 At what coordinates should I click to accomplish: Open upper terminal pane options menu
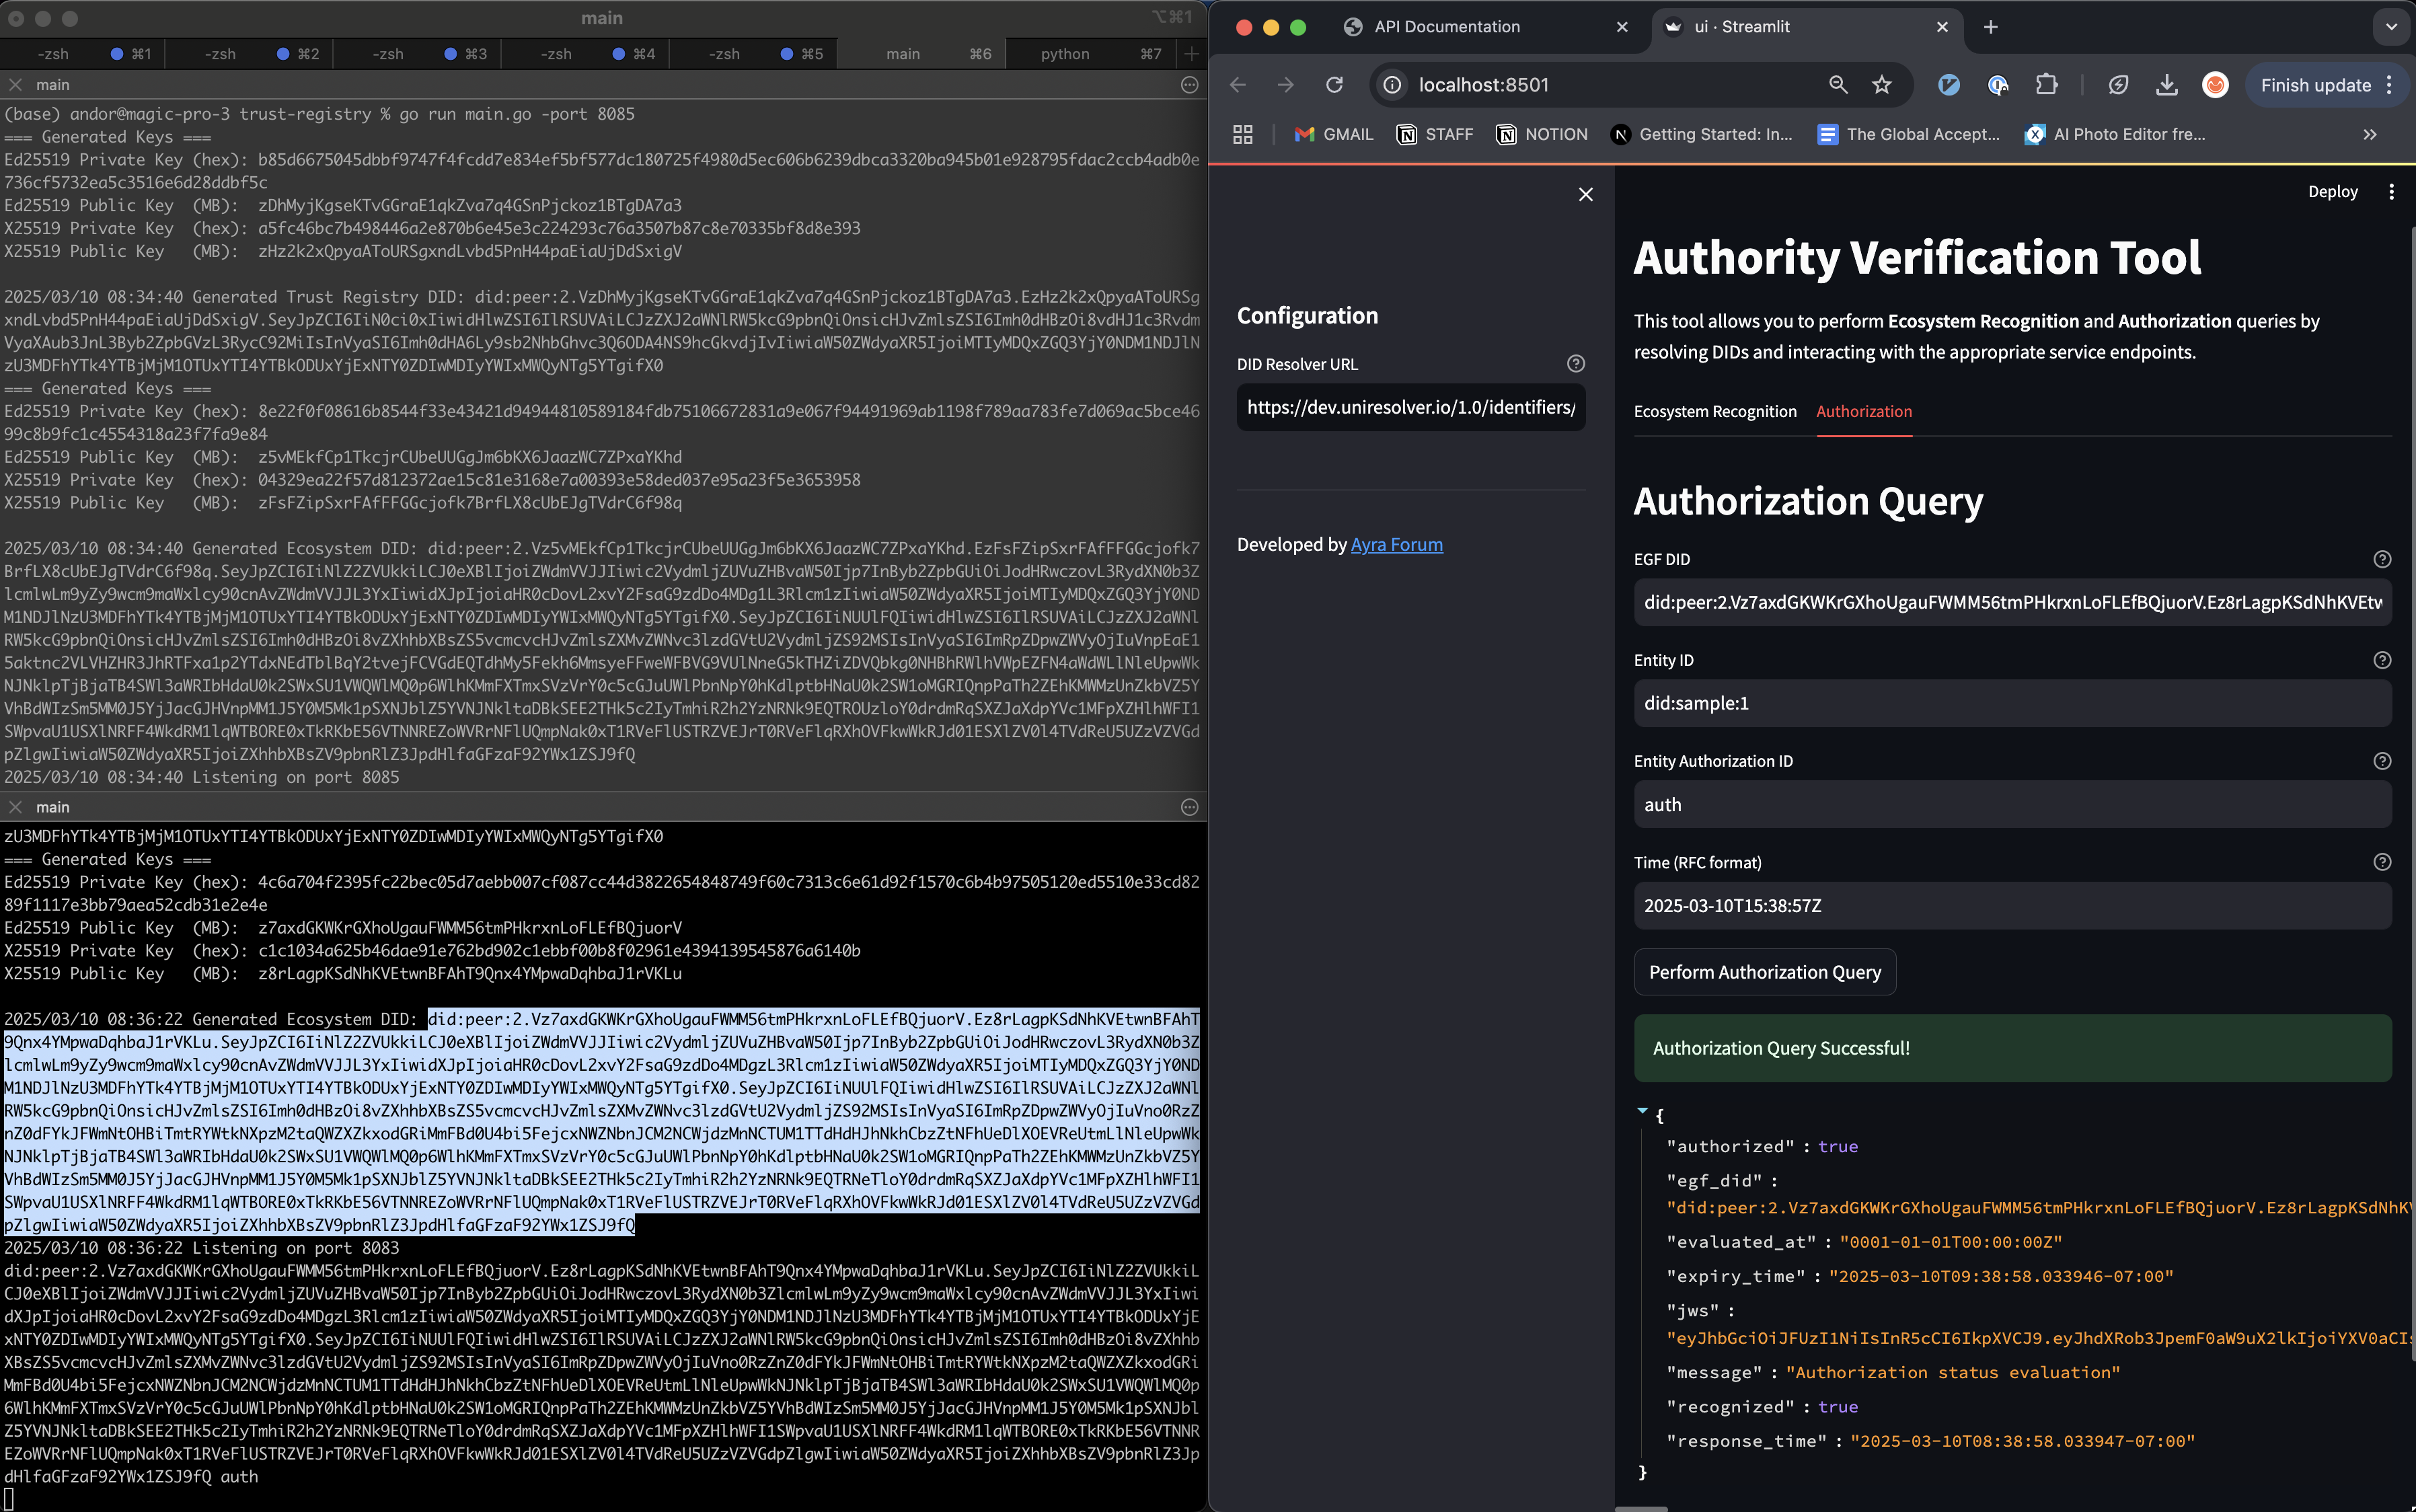pos(1189,85)
